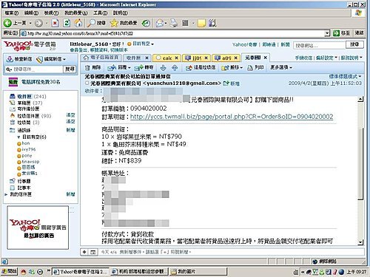Open address bar dropdown arrow

pos(327,33)
